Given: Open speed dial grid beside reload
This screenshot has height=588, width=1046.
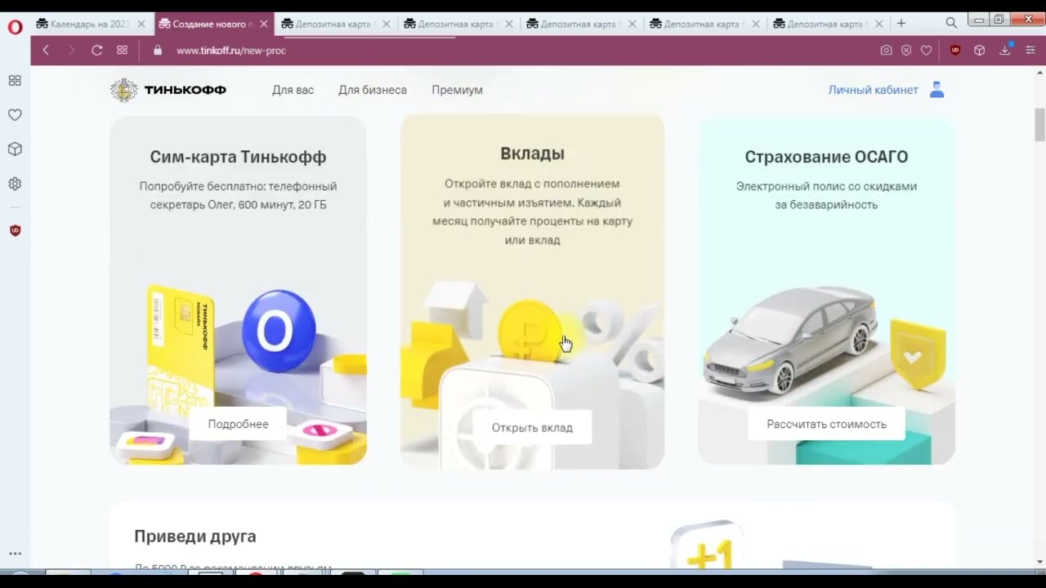Looking at the screenshot, I should coord(122,50).
